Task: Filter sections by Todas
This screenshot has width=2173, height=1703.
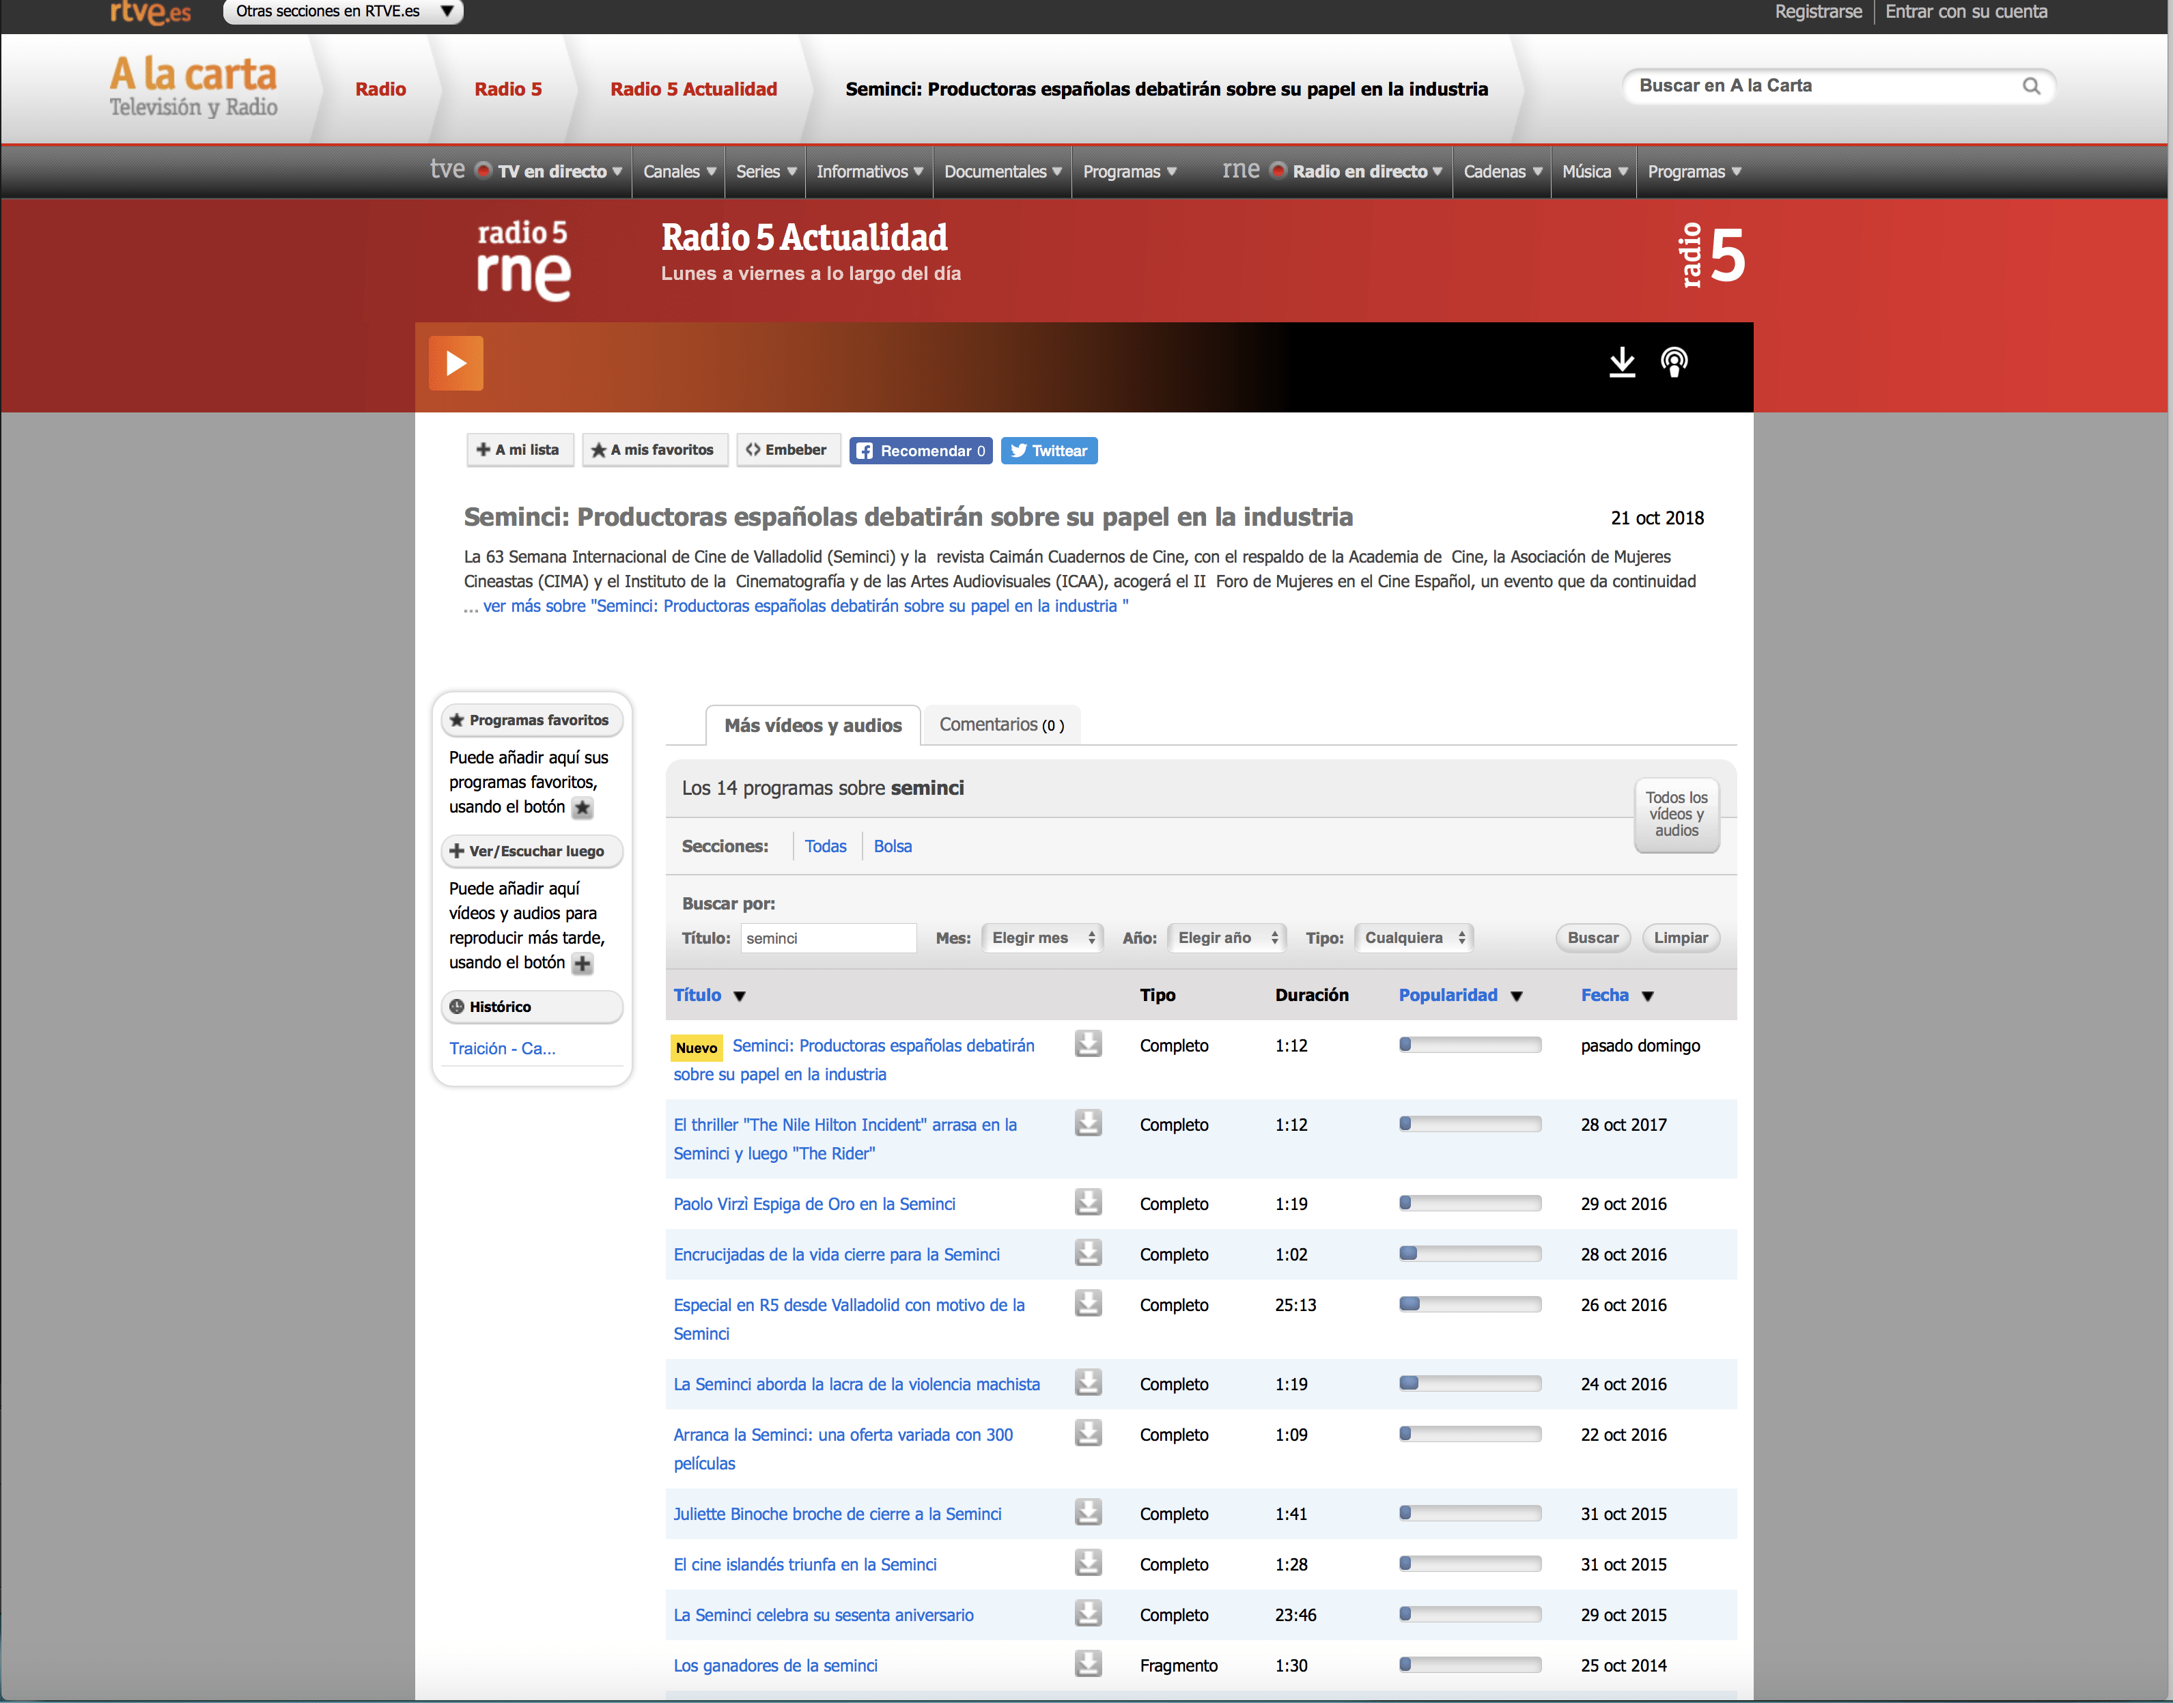Action: (x=825, y=845)
